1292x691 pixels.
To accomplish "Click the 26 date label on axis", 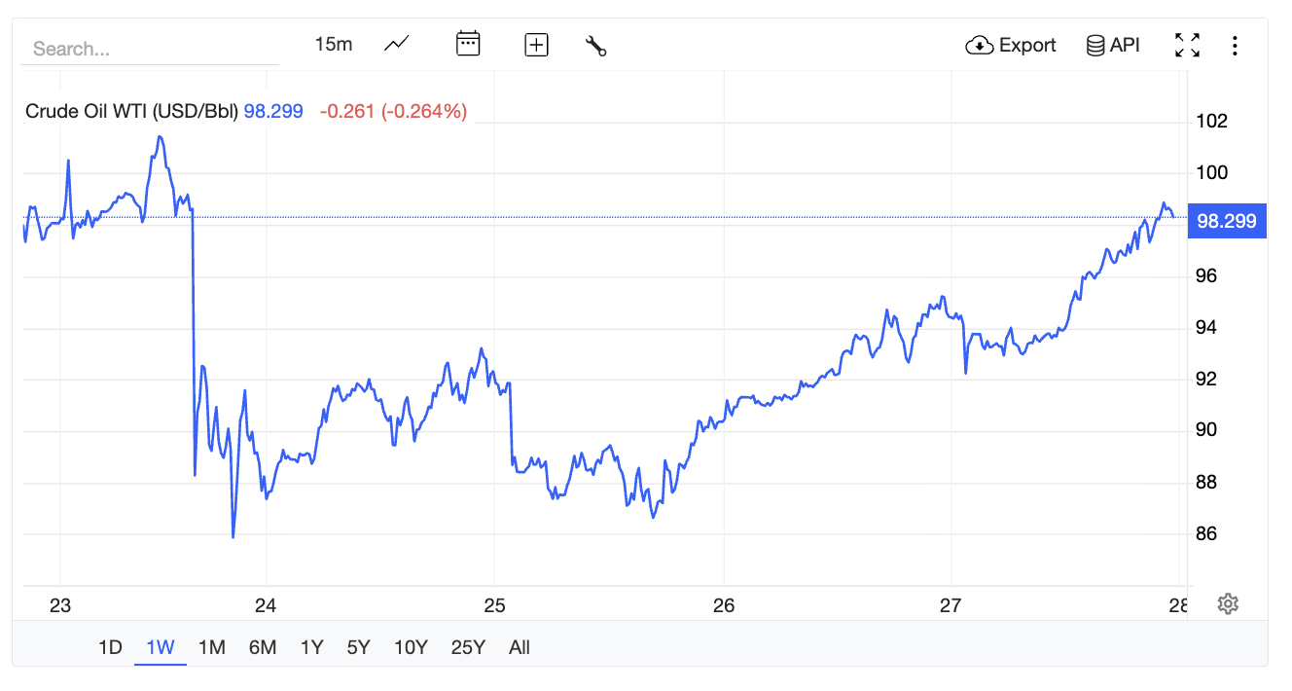I will 723,605.
